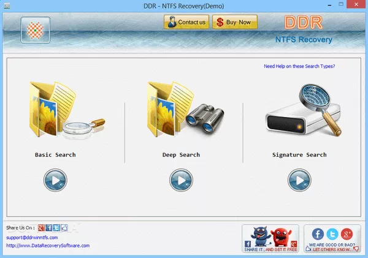
Task: Click the Basic Search label
Action: click(55, 155)
